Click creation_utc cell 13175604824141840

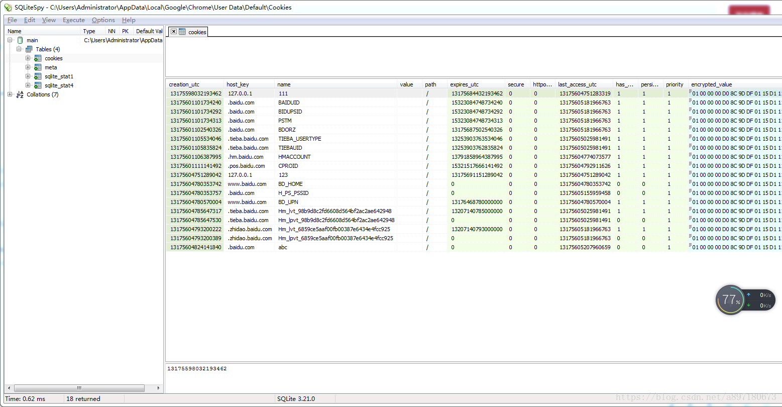[195, 247]
